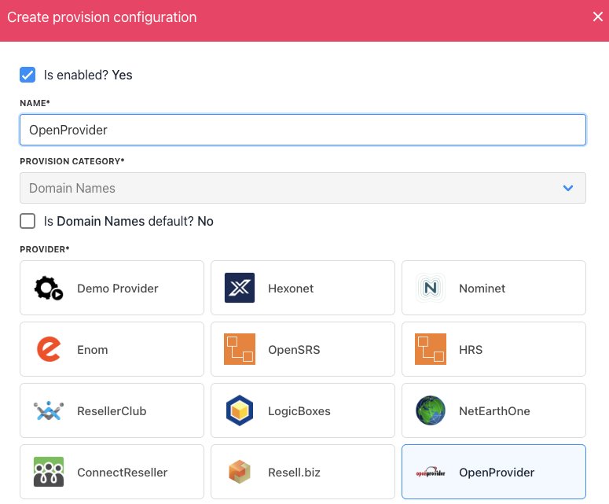
Task: Click the Demo Provider gear icon
Action: coord(49,288)
